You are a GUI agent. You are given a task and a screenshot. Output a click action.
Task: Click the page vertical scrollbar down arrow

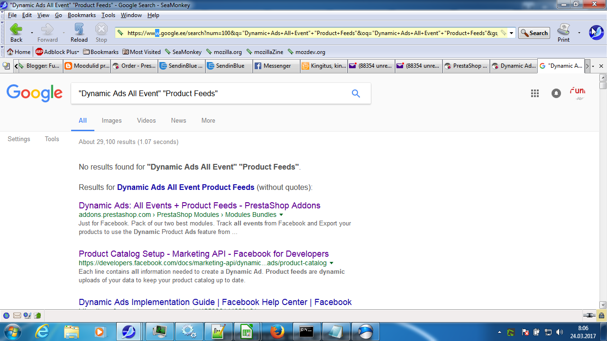[x=603, y=305]
